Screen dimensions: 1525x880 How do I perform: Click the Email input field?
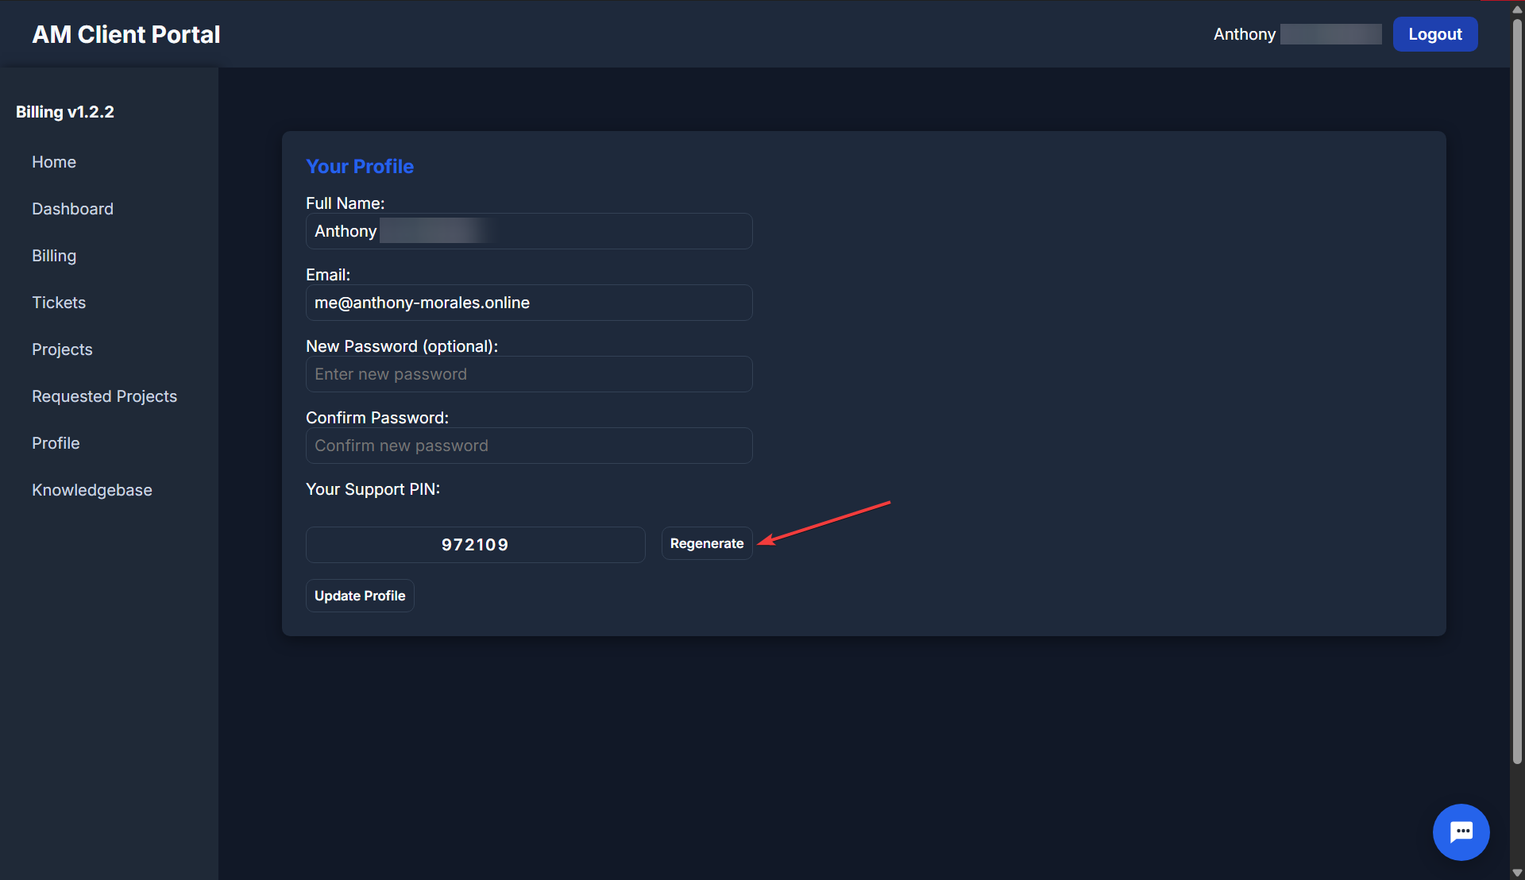coord(529,303)
